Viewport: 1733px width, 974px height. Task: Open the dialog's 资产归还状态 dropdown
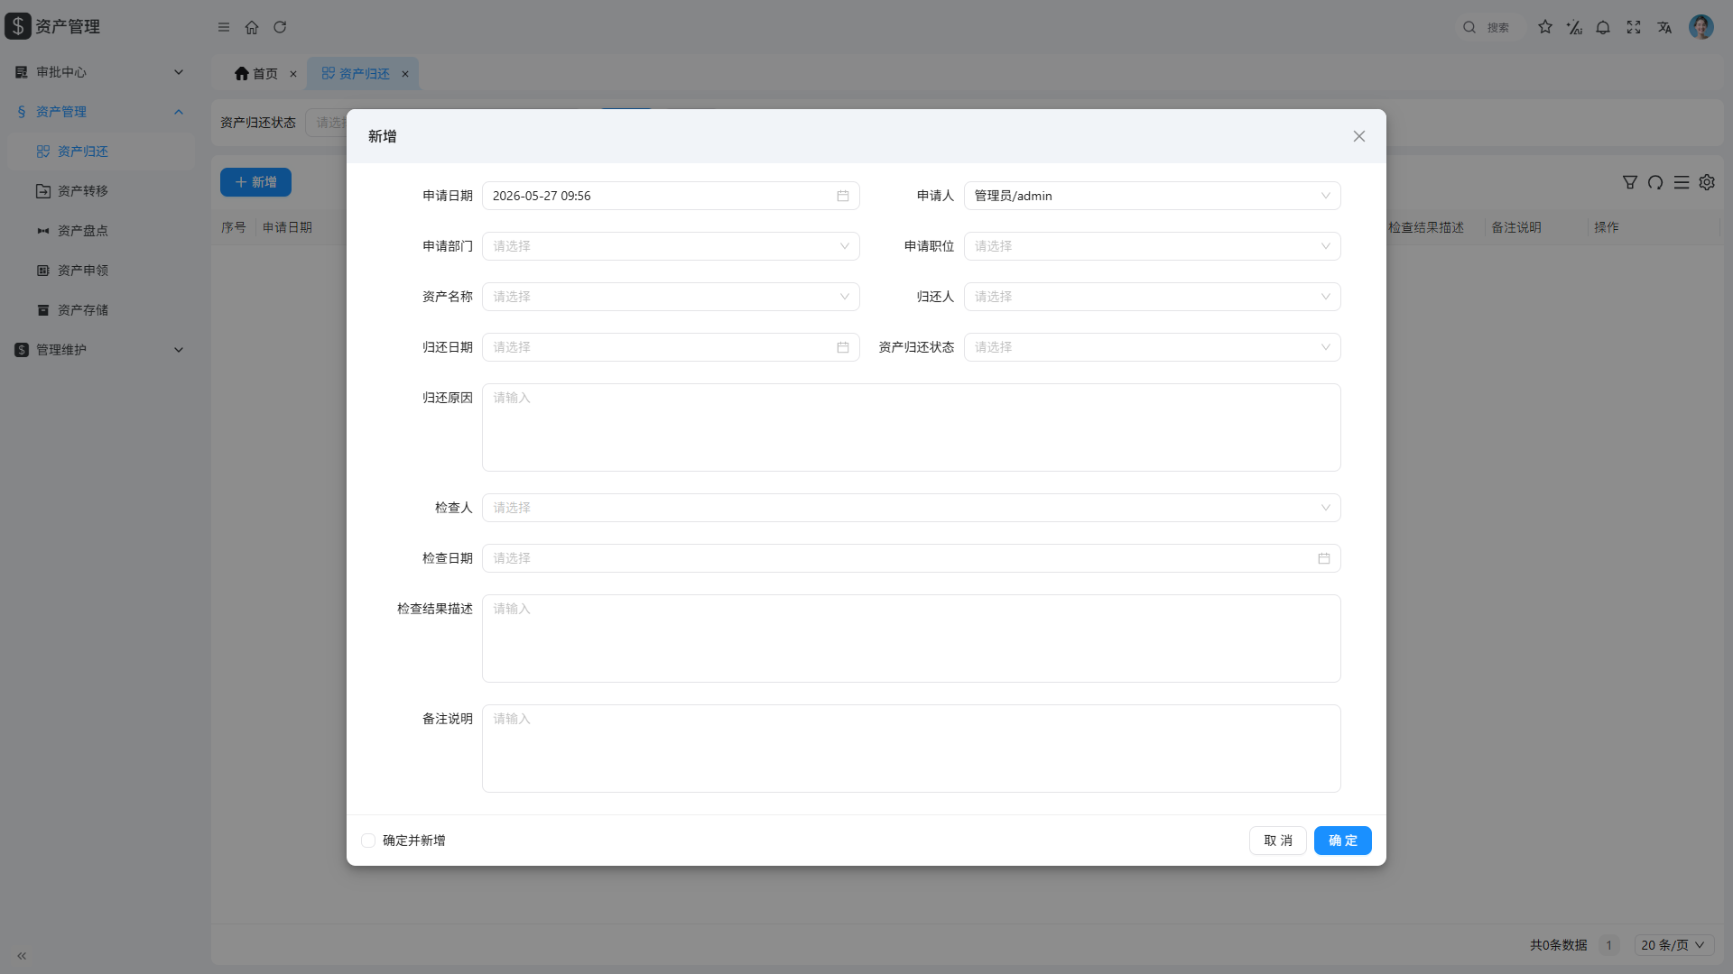1152,347
